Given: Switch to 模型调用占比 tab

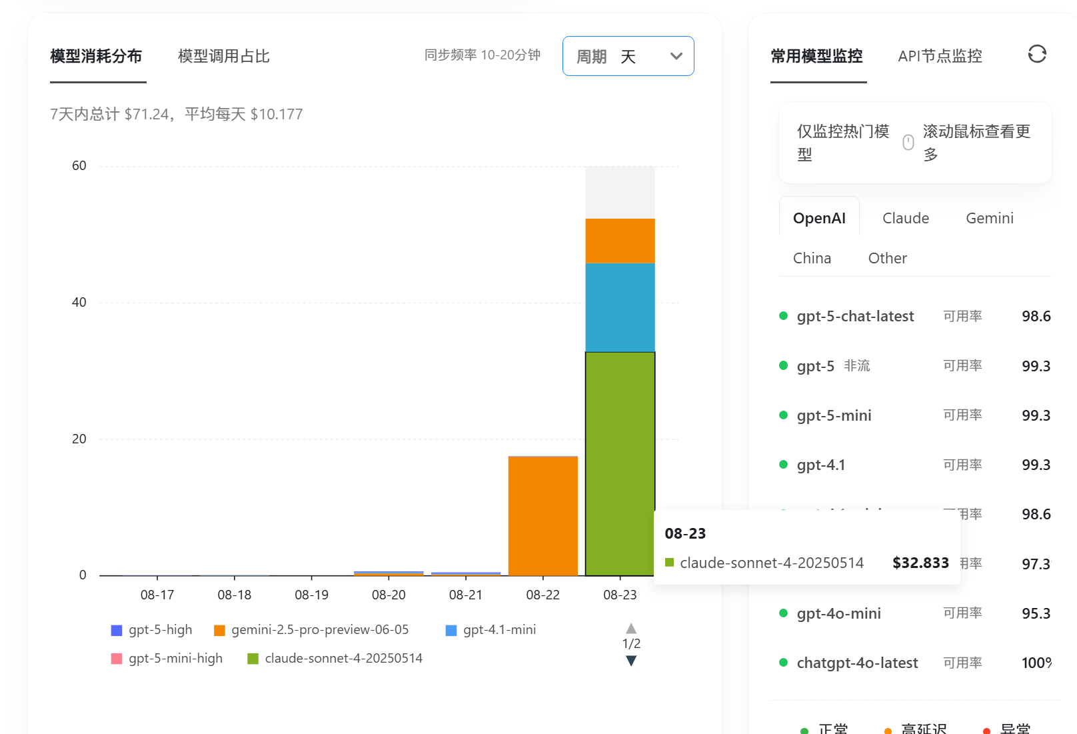Looking at the screenshot, I should tap(223, 57).
